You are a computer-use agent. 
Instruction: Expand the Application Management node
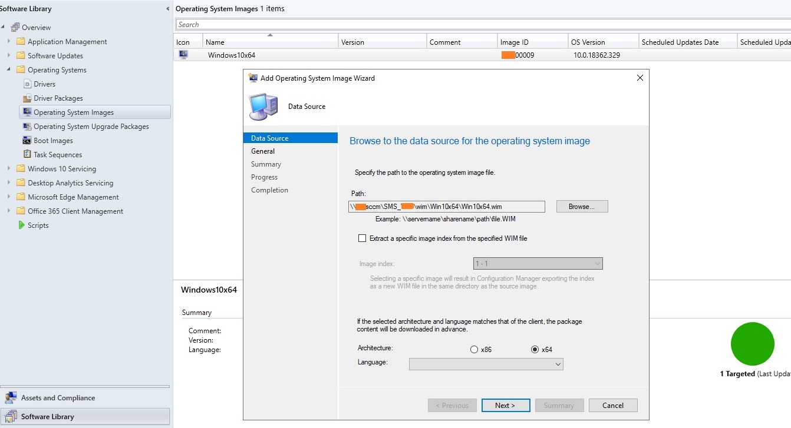click(x=9, y=42)
